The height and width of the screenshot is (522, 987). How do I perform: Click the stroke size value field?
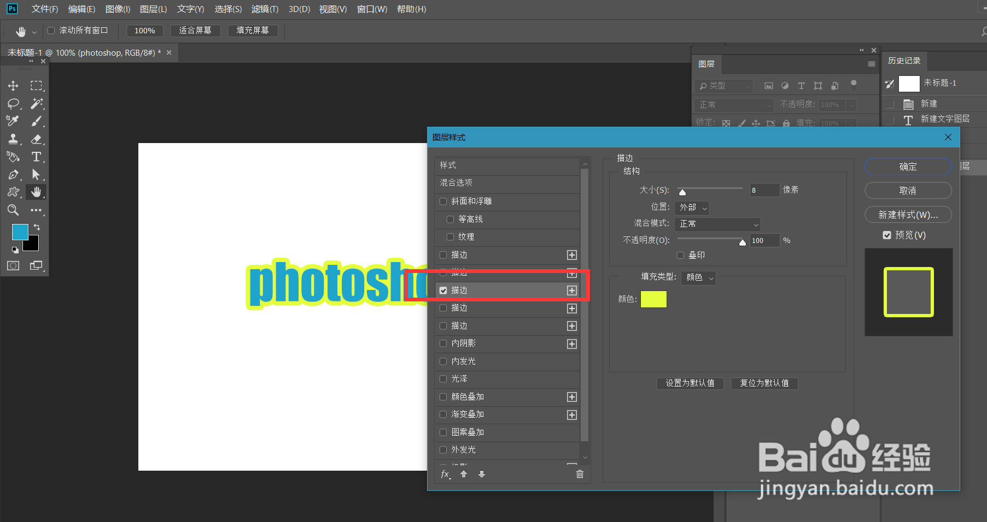(x=764, y=190)
